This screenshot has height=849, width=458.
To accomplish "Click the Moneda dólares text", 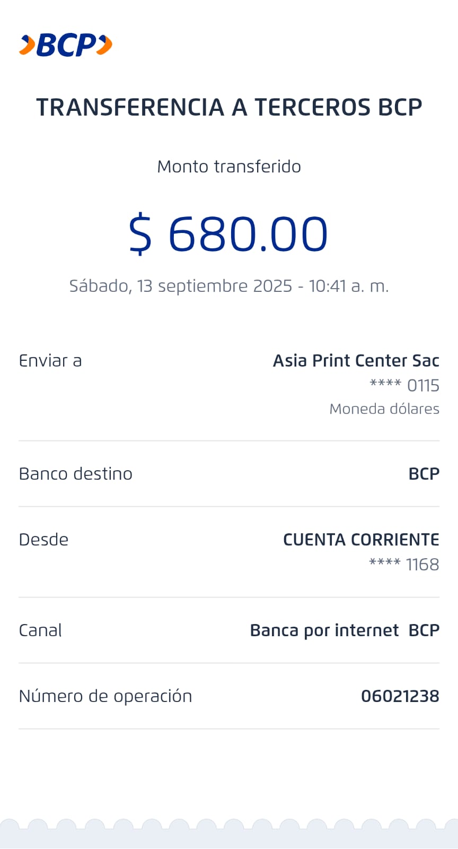I will 384,409.
